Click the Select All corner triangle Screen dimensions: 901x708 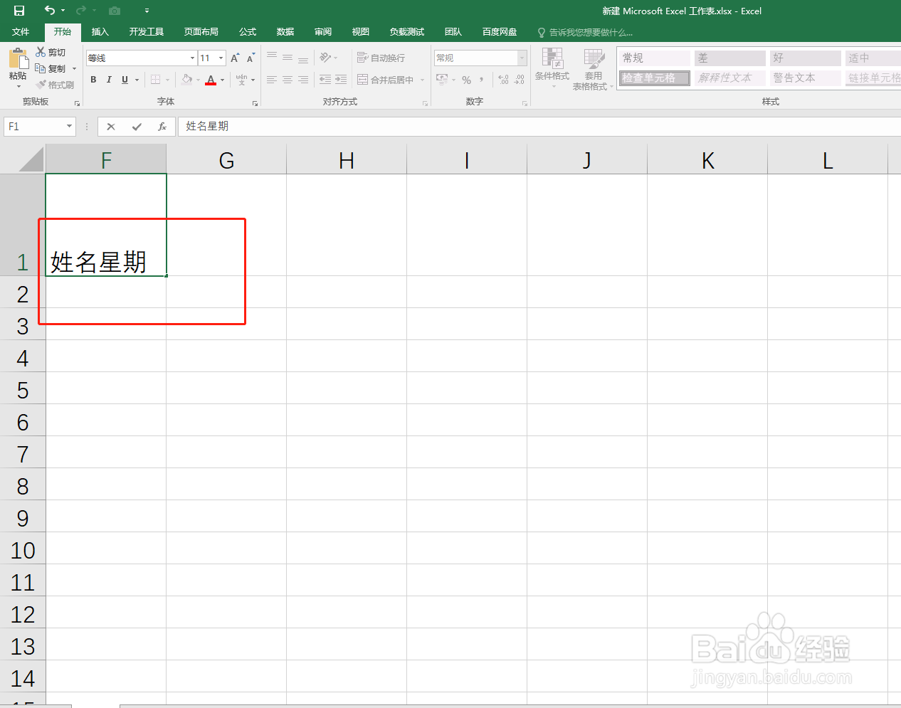[x=31, y=159]
